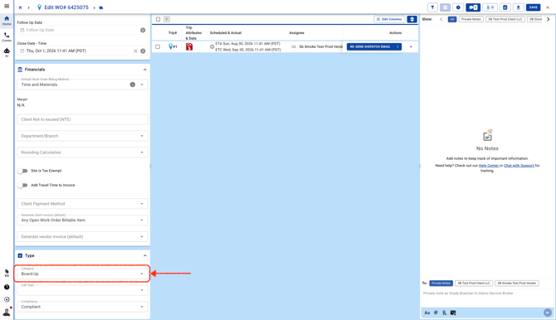Viewport: 556px width, 320px height.
Task: Filter notes by SB Test Prod Client LLC
Action: pyautogui.click(x=505, y=19)
